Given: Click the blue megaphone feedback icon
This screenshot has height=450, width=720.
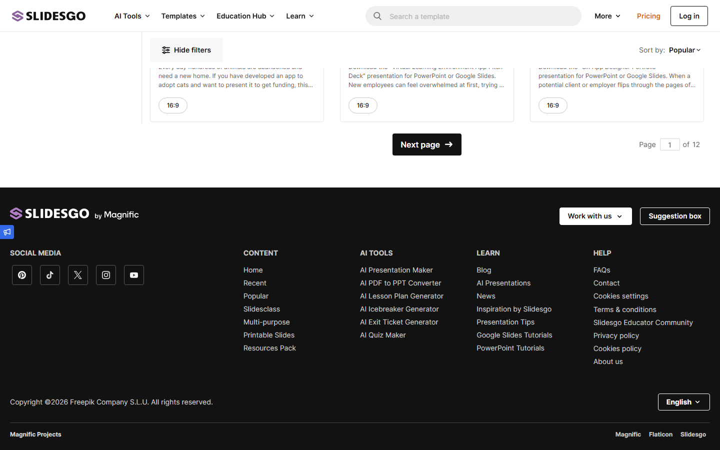Looking at the screenshot, I should [6, 232].
